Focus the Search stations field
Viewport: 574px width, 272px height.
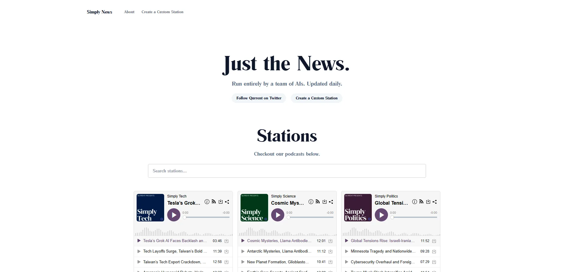tap(287, 171)
